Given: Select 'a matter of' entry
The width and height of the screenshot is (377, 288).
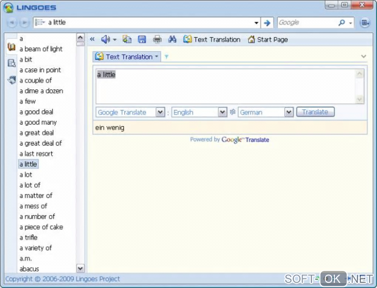Looking at the screenshot, I should click(36, 196).
